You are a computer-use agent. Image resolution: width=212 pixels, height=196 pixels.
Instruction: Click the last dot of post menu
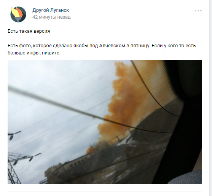(201, 11)
